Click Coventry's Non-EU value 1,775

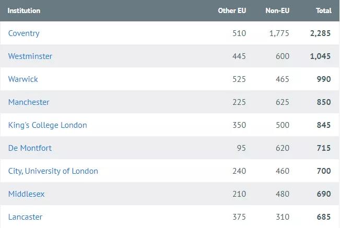(279, 33)
